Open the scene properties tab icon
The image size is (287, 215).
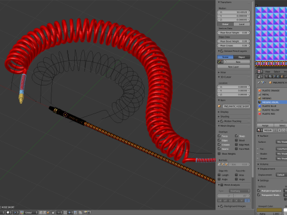click(274, 76)
